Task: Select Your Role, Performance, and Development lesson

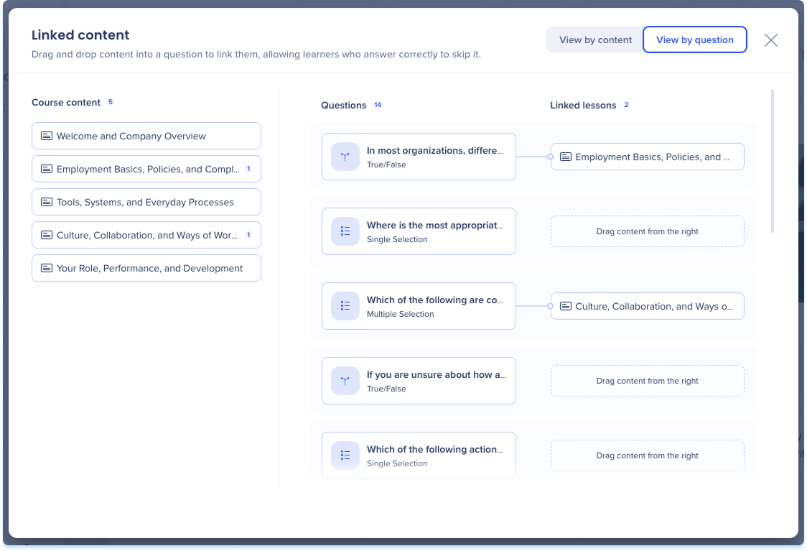Action: [146, 268]
